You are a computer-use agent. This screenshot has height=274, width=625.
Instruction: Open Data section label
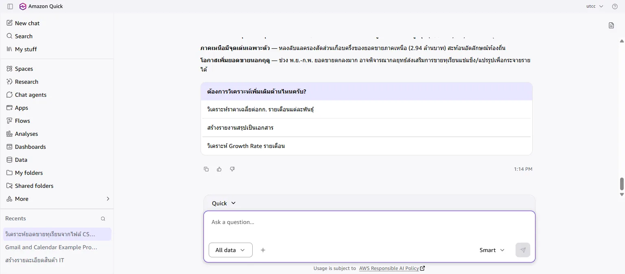(x=21, y=160)
